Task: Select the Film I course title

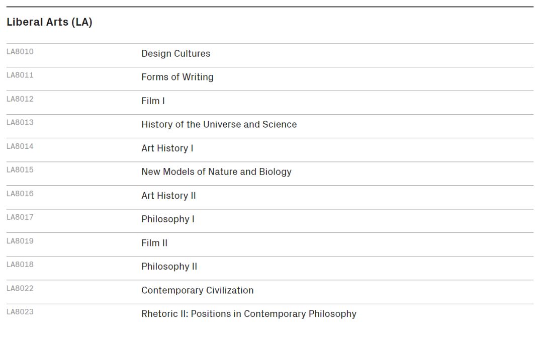Action: tap(153, 101)
